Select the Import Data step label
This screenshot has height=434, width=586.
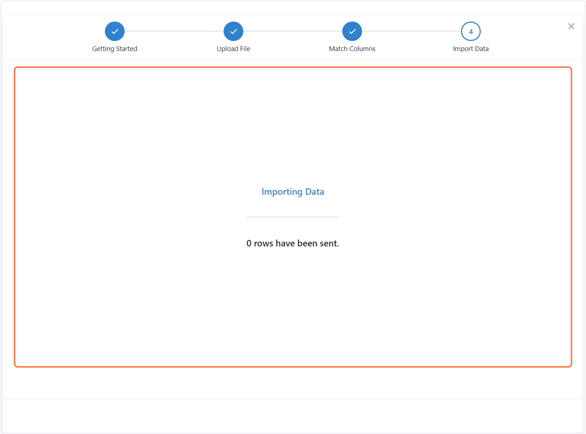(471, 49)
